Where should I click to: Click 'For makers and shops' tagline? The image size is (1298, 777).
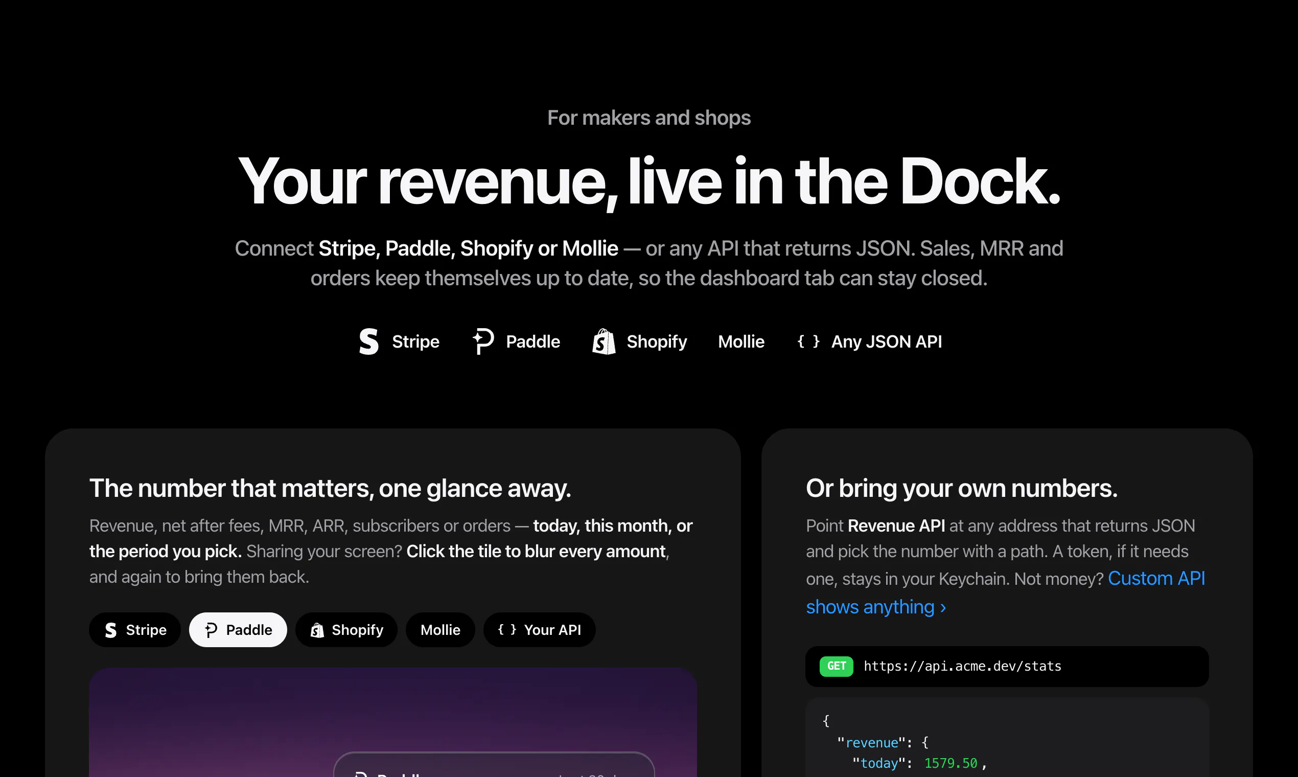(x=649, y=118)
